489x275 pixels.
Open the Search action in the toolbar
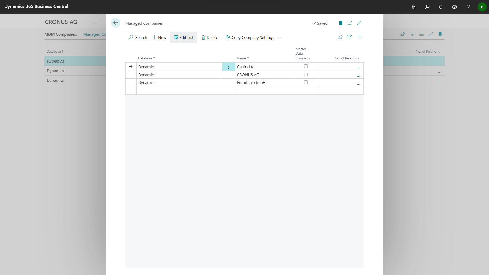click(x=138, y=37)
